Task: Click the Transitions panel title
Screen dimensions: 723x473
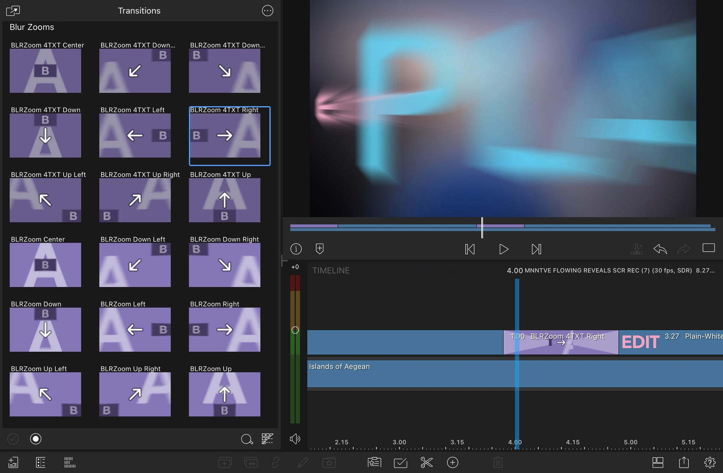Action: pos(139,11)
